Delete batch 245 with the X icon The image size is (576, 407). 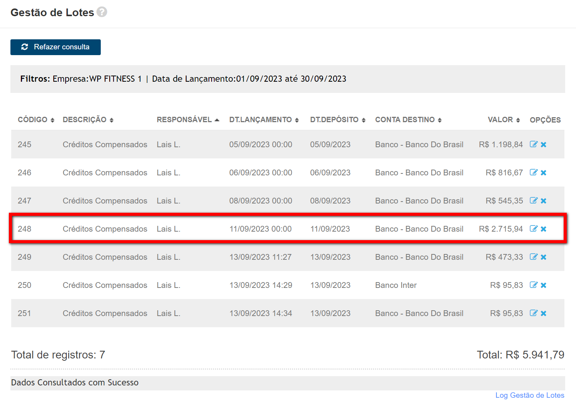click(x=544, y=145)
